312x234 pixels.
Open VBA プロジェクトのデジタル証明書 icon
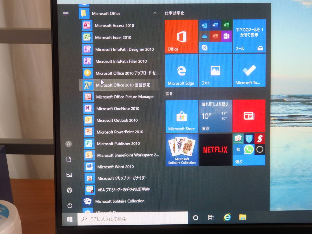(x=90, y=190)
